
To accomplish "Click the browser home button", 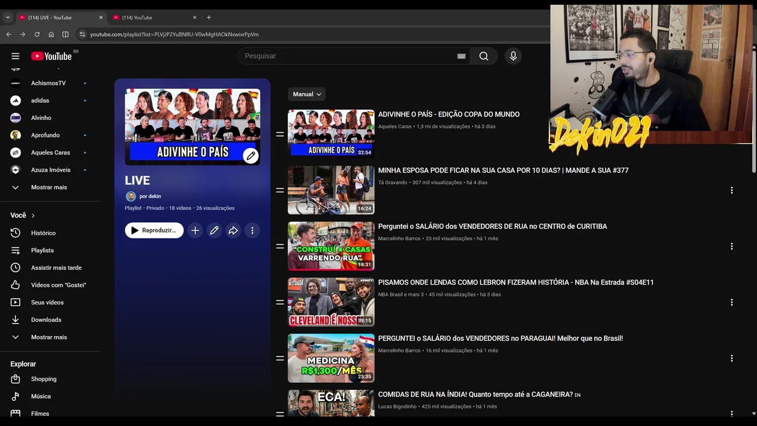I will pyautogui.click(x=51, y=34).
